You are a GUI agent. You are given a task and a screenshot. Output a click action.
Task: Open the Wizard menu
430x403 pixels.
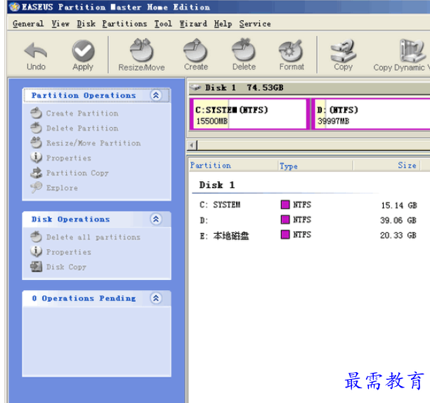coord(193,24)
